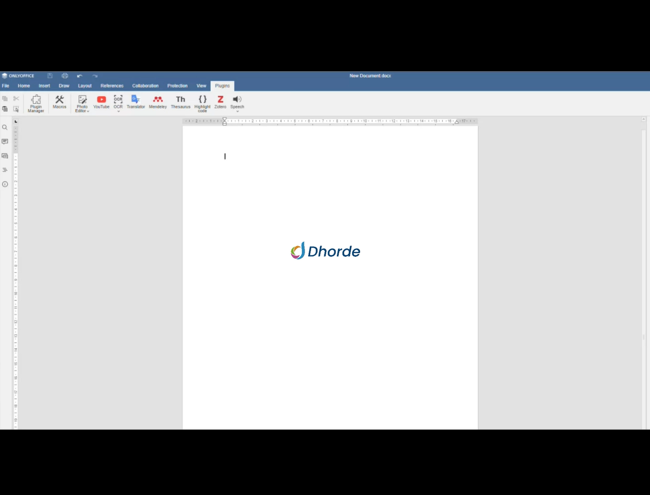The height and width of the screenshot is (495, 650).
Task: Expand the OCR plugin dropdown arrow
Action: (x=118, y=112)
